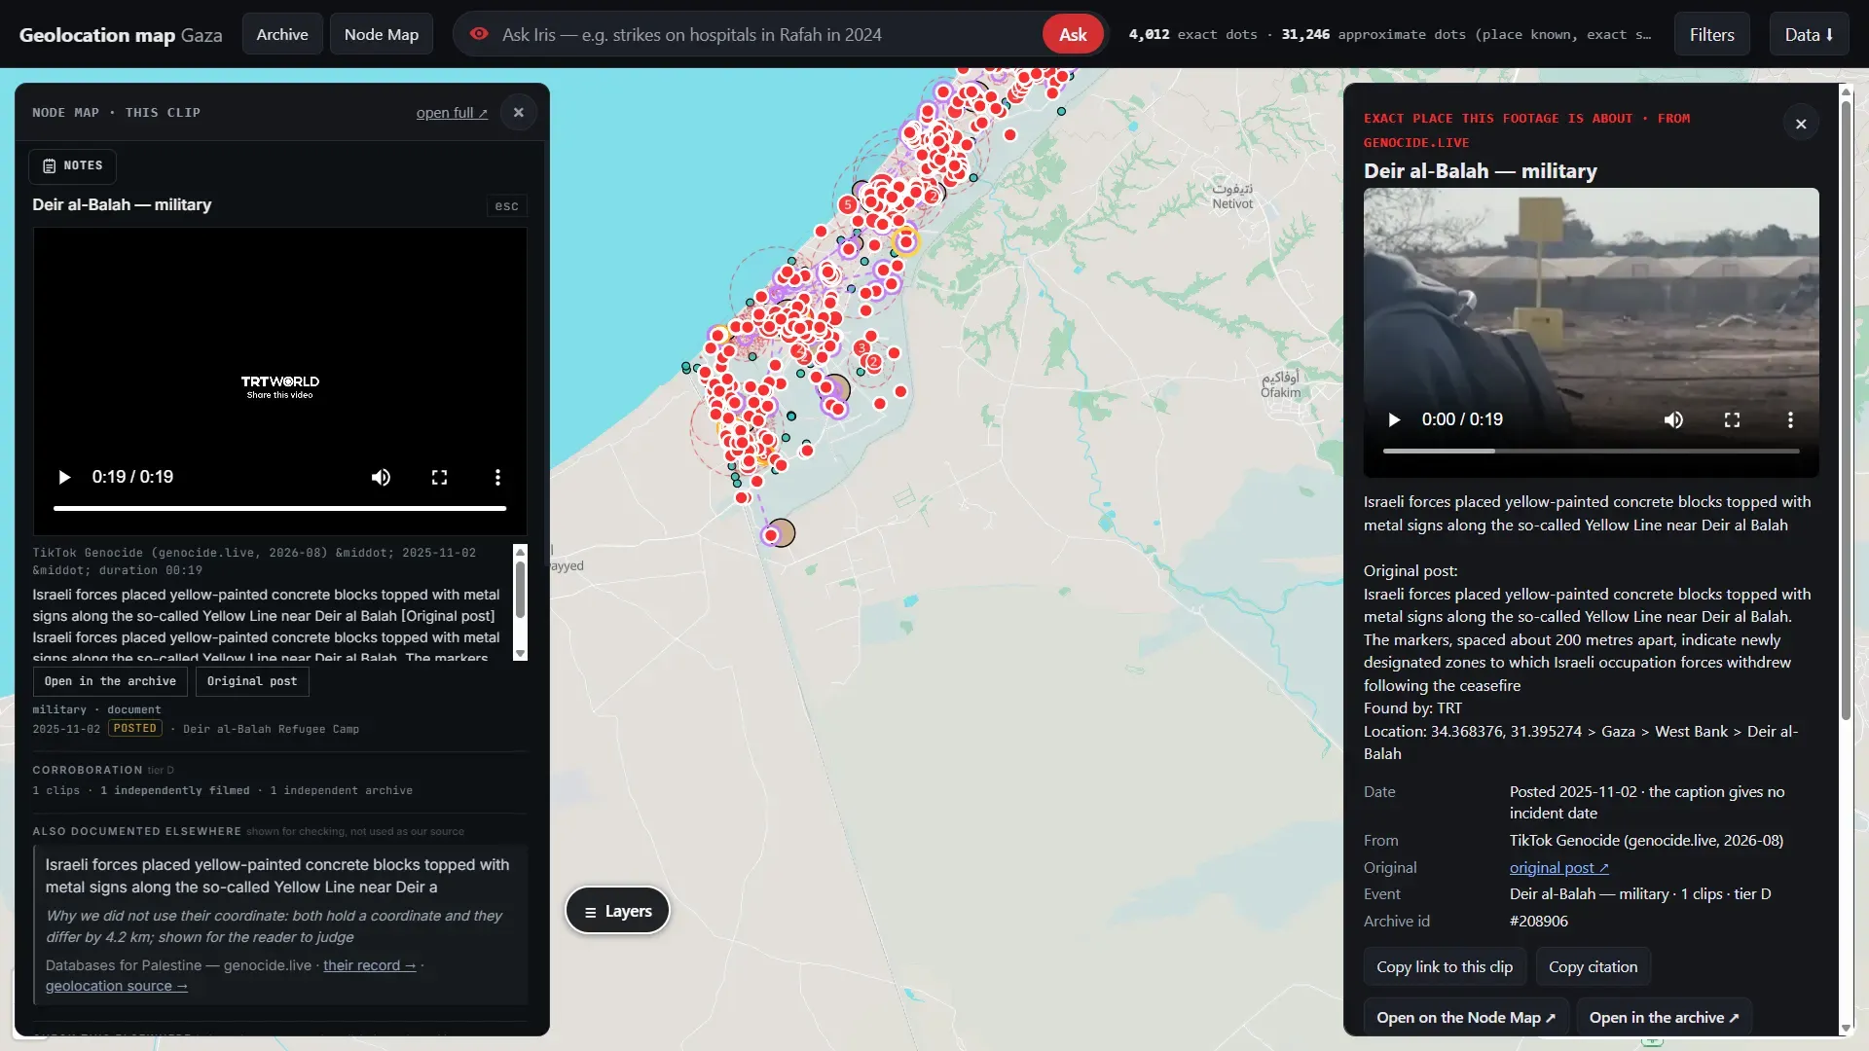Switch to the Node Map tab
This screenshot has height=1051, width=1869.
(382, 34)
